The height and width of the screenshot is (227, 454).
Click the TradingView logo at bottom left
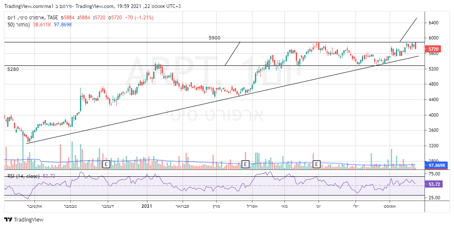24,220
